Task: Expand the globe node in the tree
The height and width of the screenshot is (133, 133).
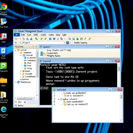Action: [x=16, y=82]
